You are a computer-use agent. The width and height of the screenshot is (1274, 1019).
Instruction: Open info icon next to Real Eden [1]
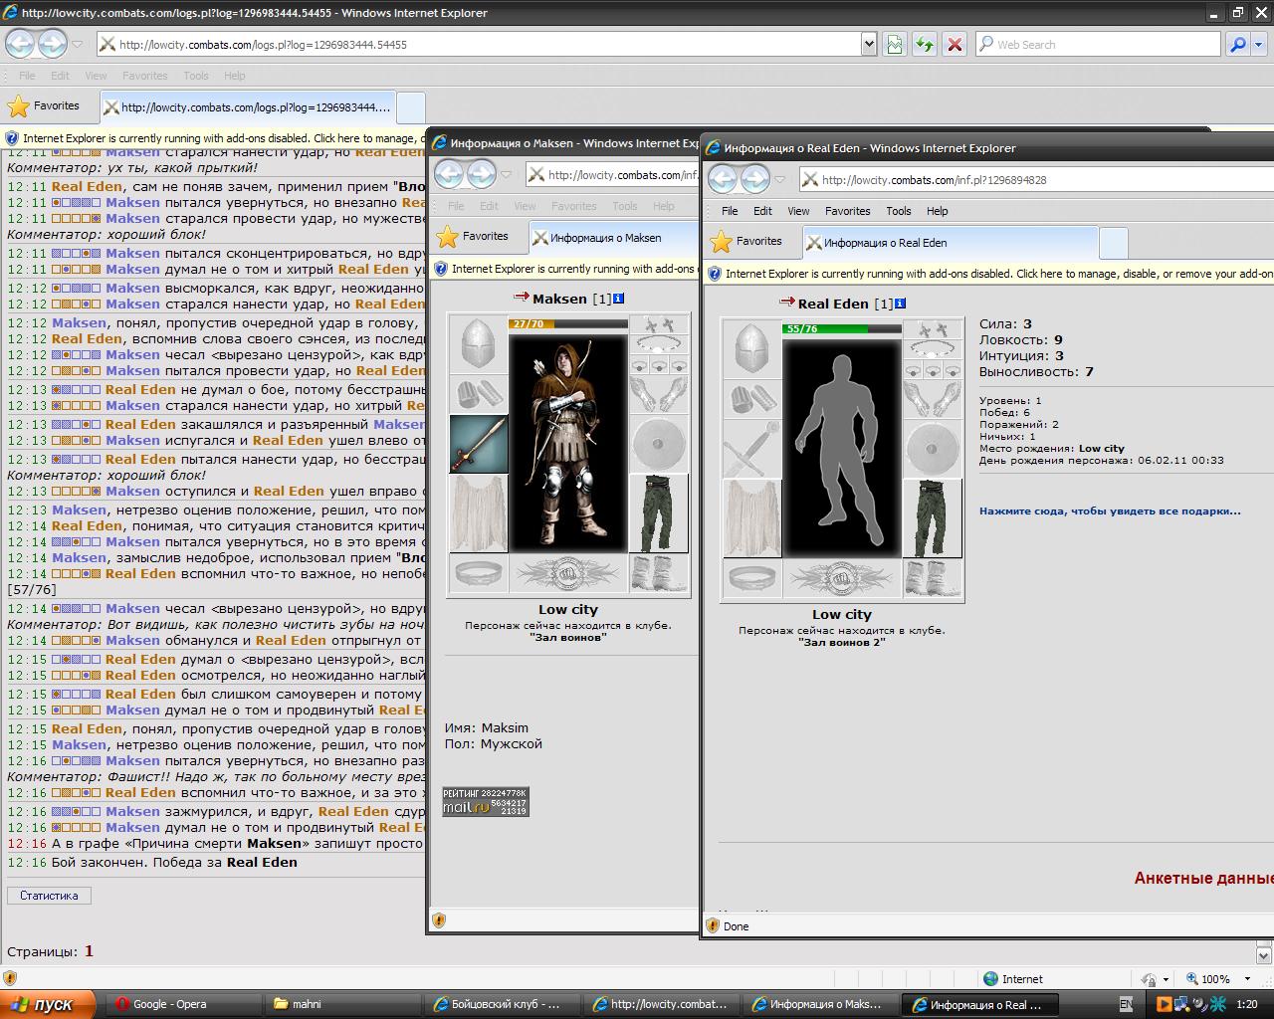coord(901,304)
